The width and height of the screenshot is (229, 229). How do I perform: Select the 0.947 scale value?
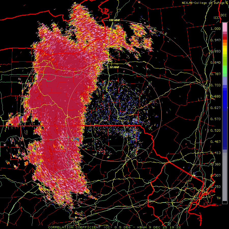(216, 40)
